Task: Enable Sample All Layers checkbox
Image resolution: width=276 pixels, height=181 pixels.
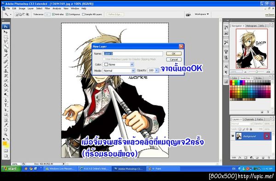Action: point(83,14)
